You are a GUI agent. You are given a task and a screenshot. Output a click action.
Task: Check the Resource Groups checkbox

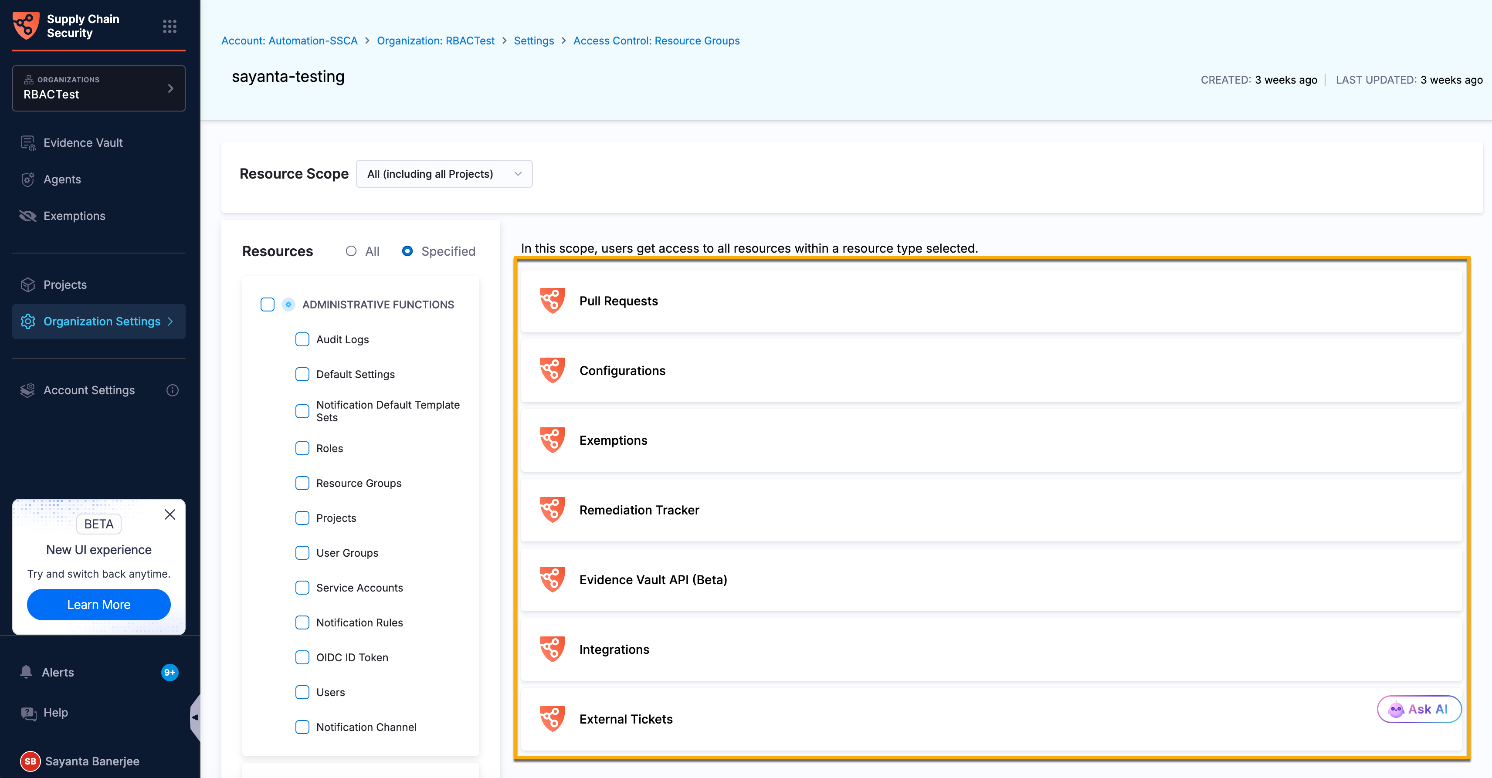[x=302, y=484]
